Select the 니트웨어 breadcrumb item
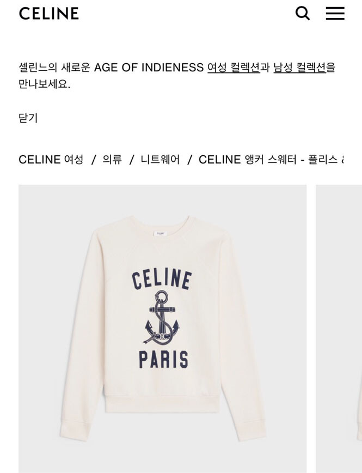362x473 pixels. point(160,159)
